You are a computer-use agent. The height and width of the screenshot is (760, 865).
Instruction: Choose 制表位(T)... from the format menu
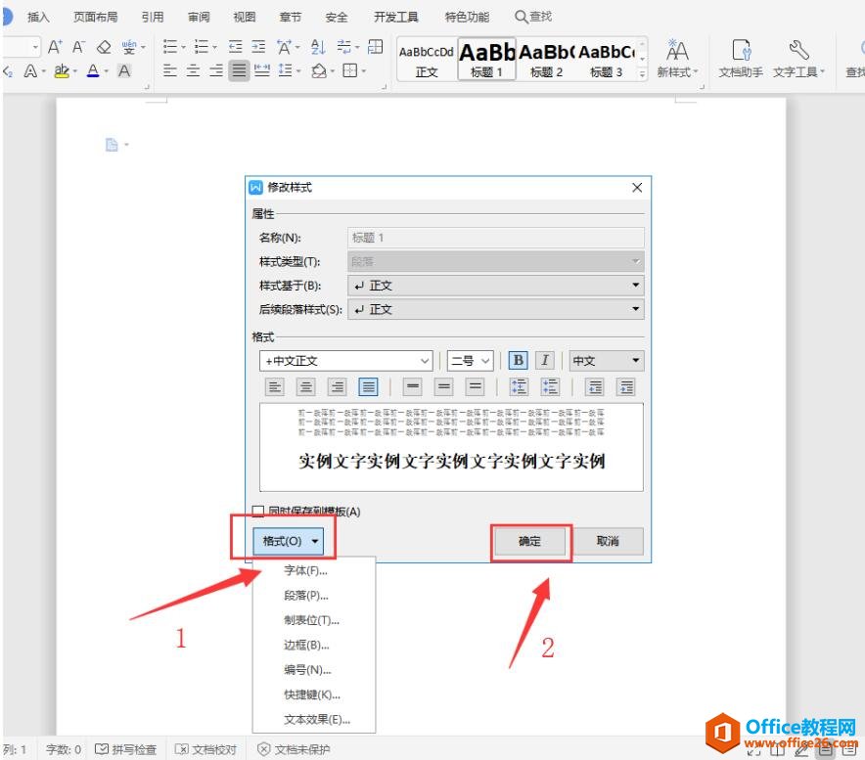pos(314,620)
